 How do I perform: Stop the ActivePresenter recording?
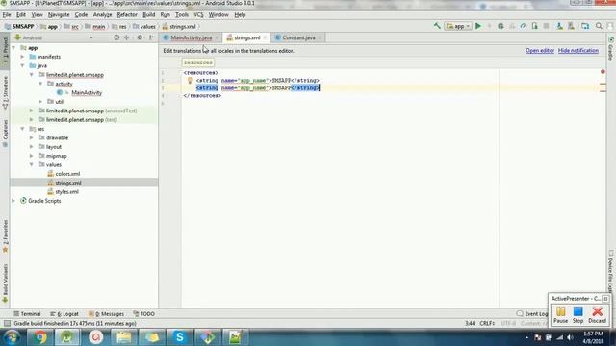point(577,315)
